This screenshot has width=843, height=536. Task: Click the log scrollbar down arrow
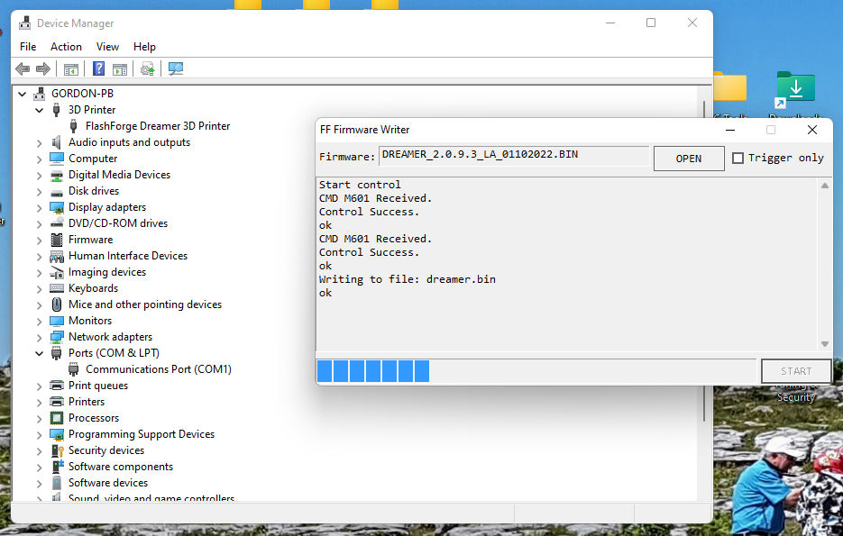point(823,342)
